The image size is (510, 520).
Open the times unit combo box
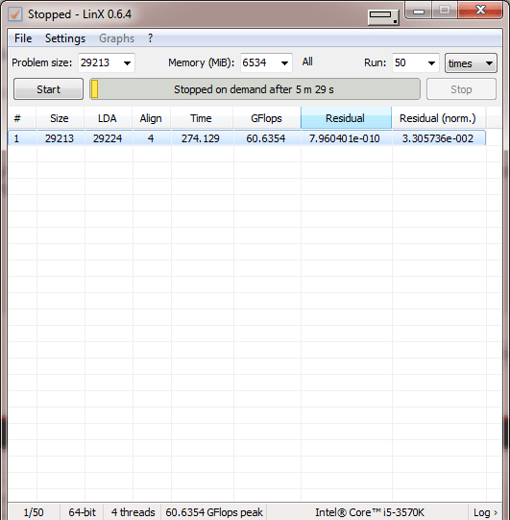(x=471, y=63)
